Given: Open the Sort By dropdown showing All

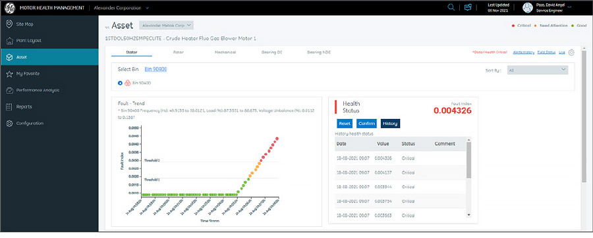Looking at the screenshot, I should click(x=538, y=70).
